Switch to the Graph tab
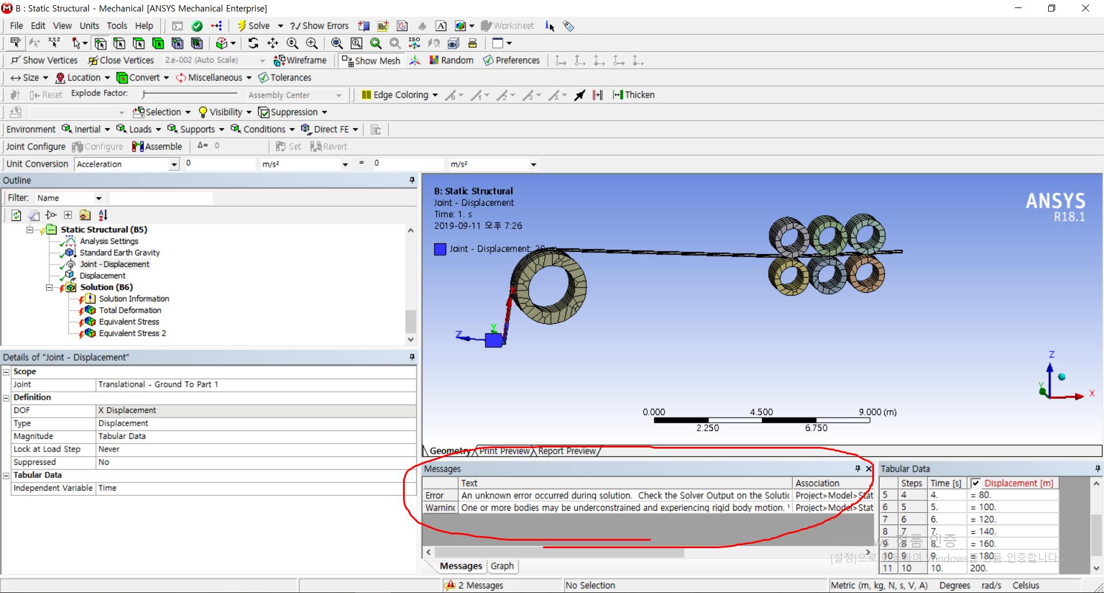The image size is (1104, 593). point(502,566)
